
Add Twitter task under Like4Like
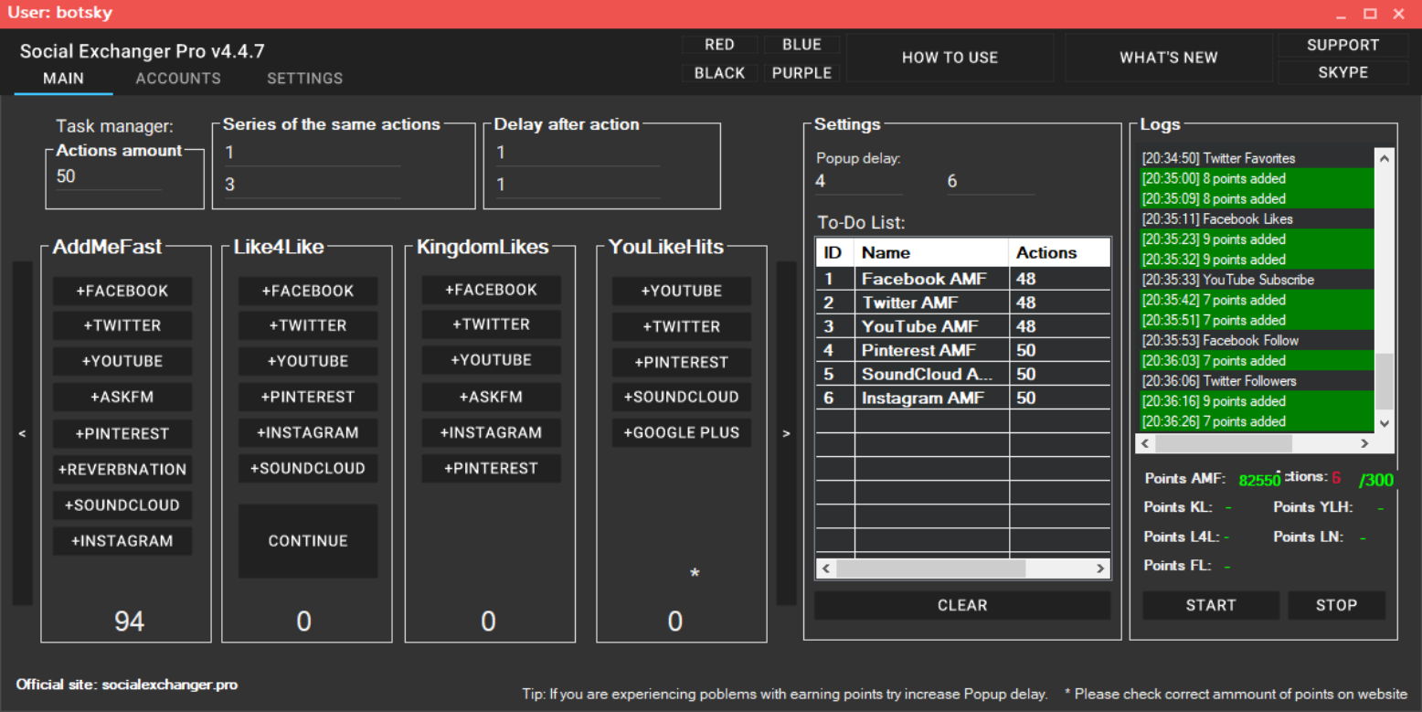(308, 325)
